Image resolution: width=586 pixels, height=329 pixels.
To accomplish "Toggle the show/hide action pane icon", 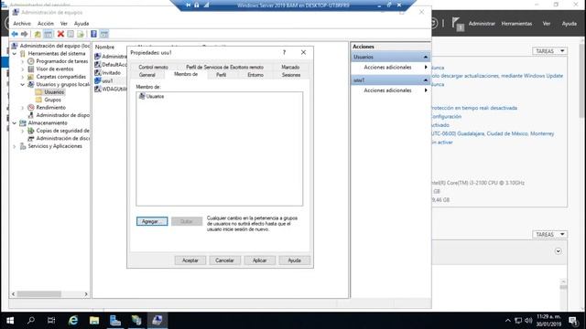I will pos(103,35).
